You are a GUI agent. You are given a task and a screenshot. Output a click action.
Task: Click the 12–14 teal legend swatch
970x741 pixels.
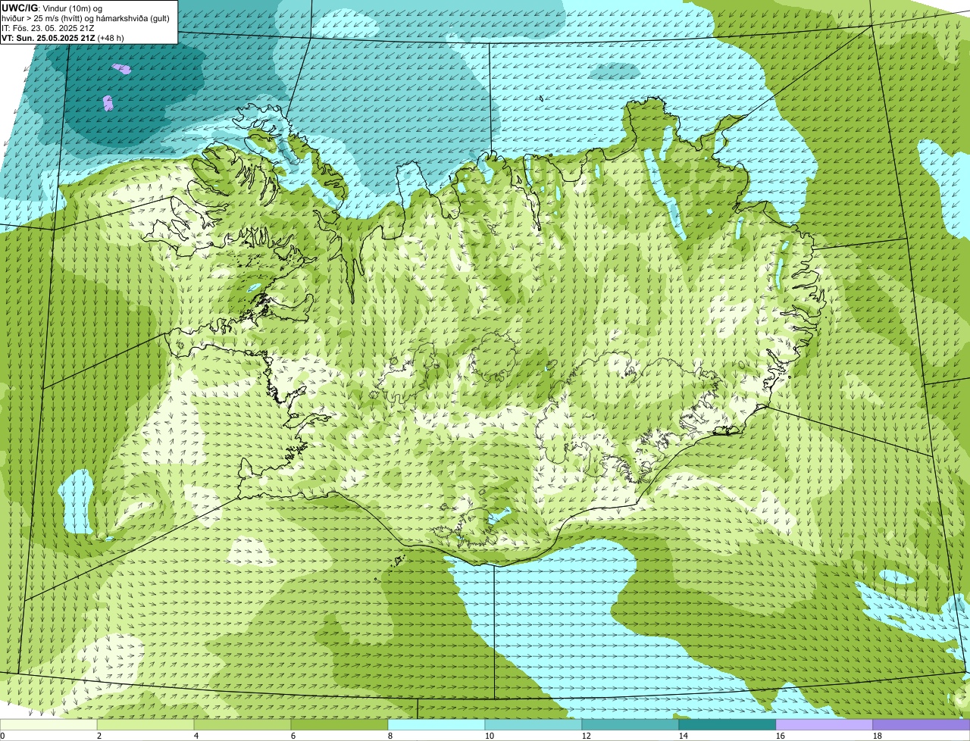(630, 724)
